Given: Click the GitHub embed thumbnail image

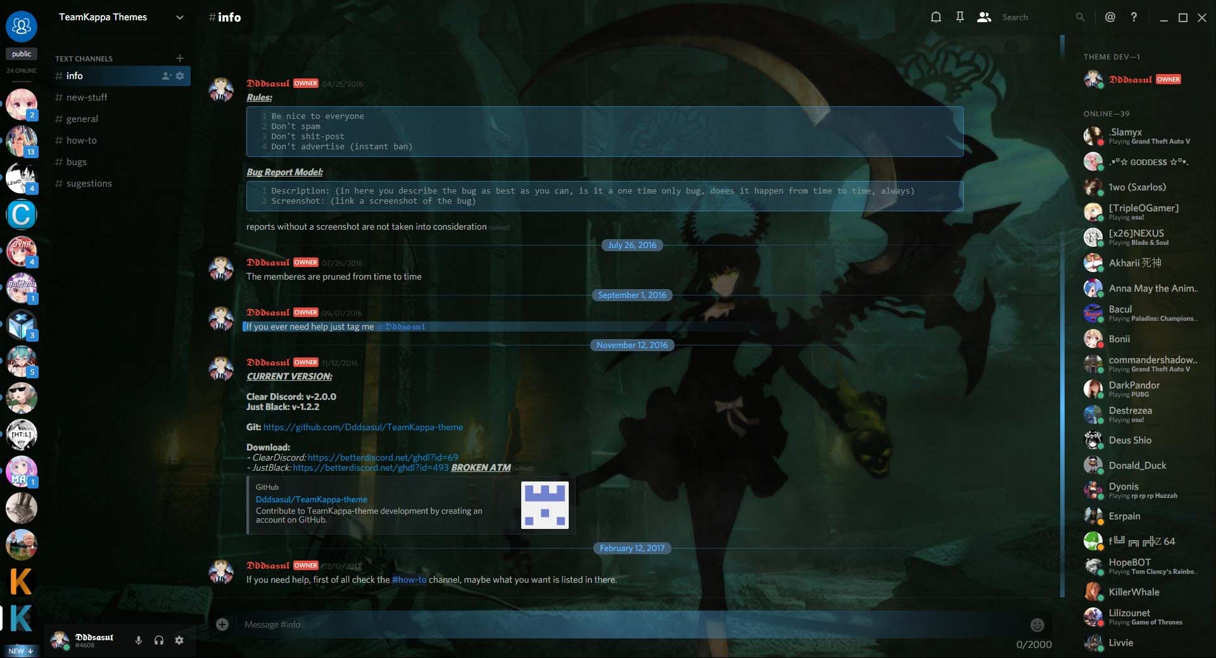Looking at the screenshot, I should click(545, 505).
